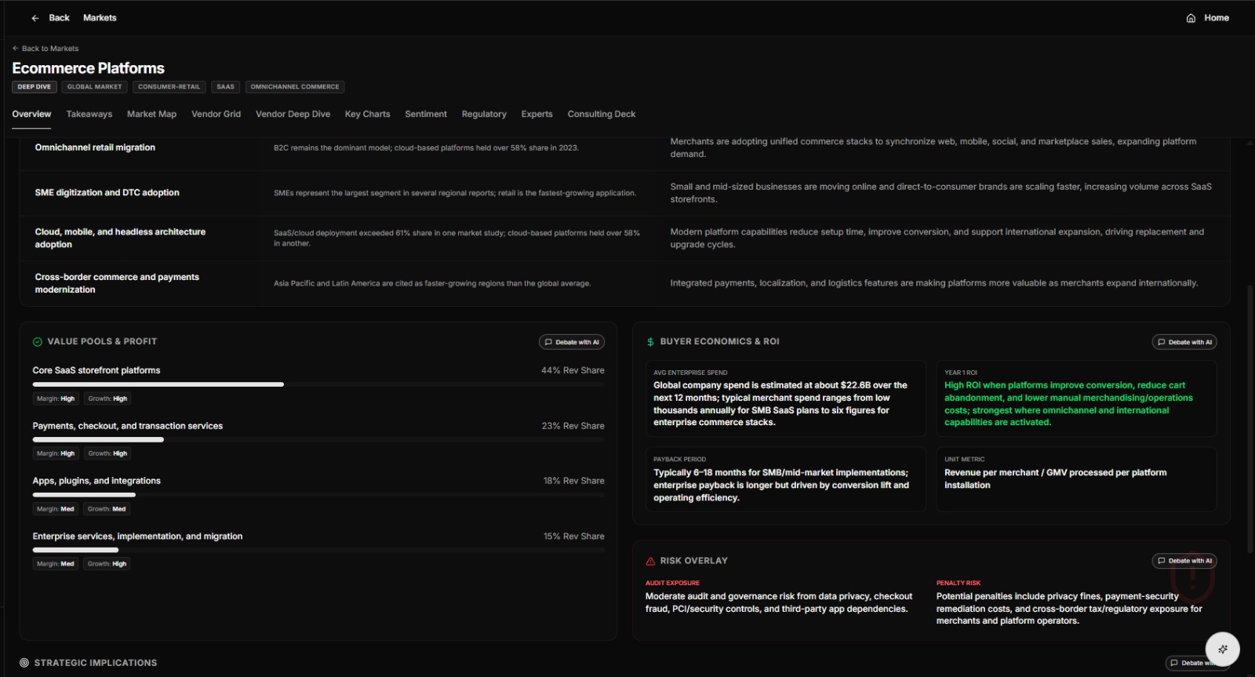The height and width of the screenshot is (677, 1255).
Task: Click Markets in the top navigation
Action: [x=100, y=18]
